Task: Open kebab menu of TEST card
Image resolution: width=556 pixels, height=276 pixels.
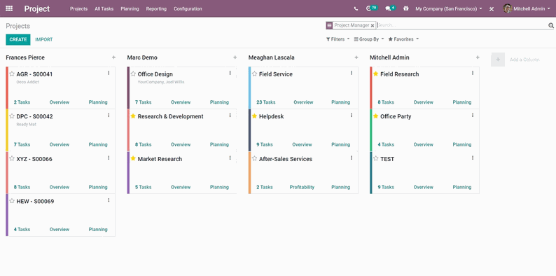Action: point(473,158)
